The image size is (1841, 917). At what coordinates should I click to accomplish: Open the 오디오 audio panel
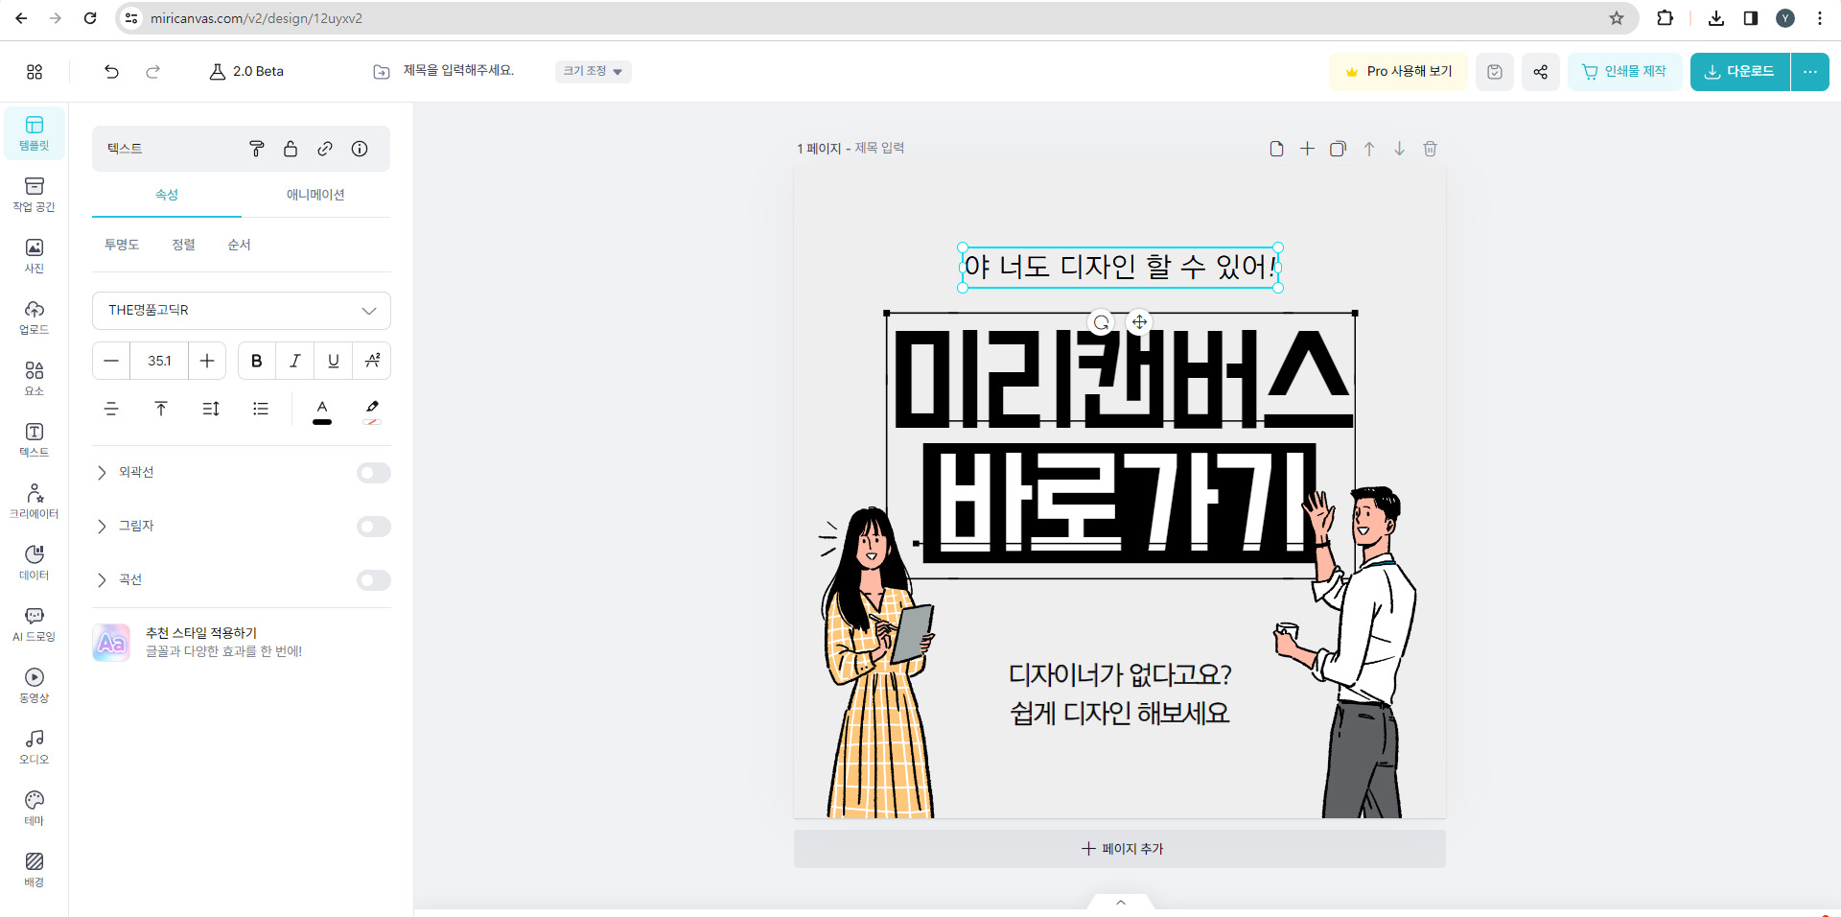pos(35,747)
